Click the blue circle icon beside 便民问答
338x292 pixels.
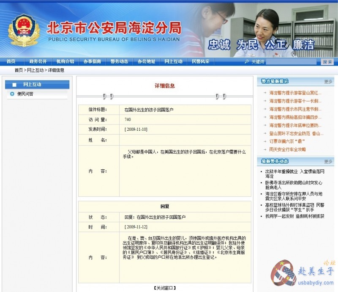pyautogui.click(x=12, y=94)
